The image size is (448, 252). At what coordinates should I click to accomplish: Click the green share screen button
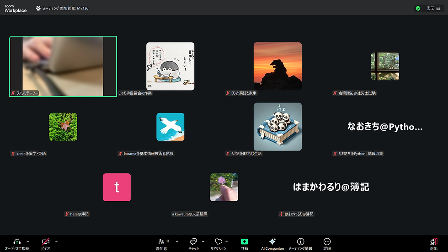(x=244, y=242)
